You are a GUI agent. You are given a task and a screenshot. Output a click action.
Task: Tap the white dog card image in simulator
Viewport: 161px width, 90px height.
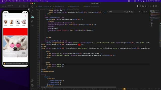(15, 46)
